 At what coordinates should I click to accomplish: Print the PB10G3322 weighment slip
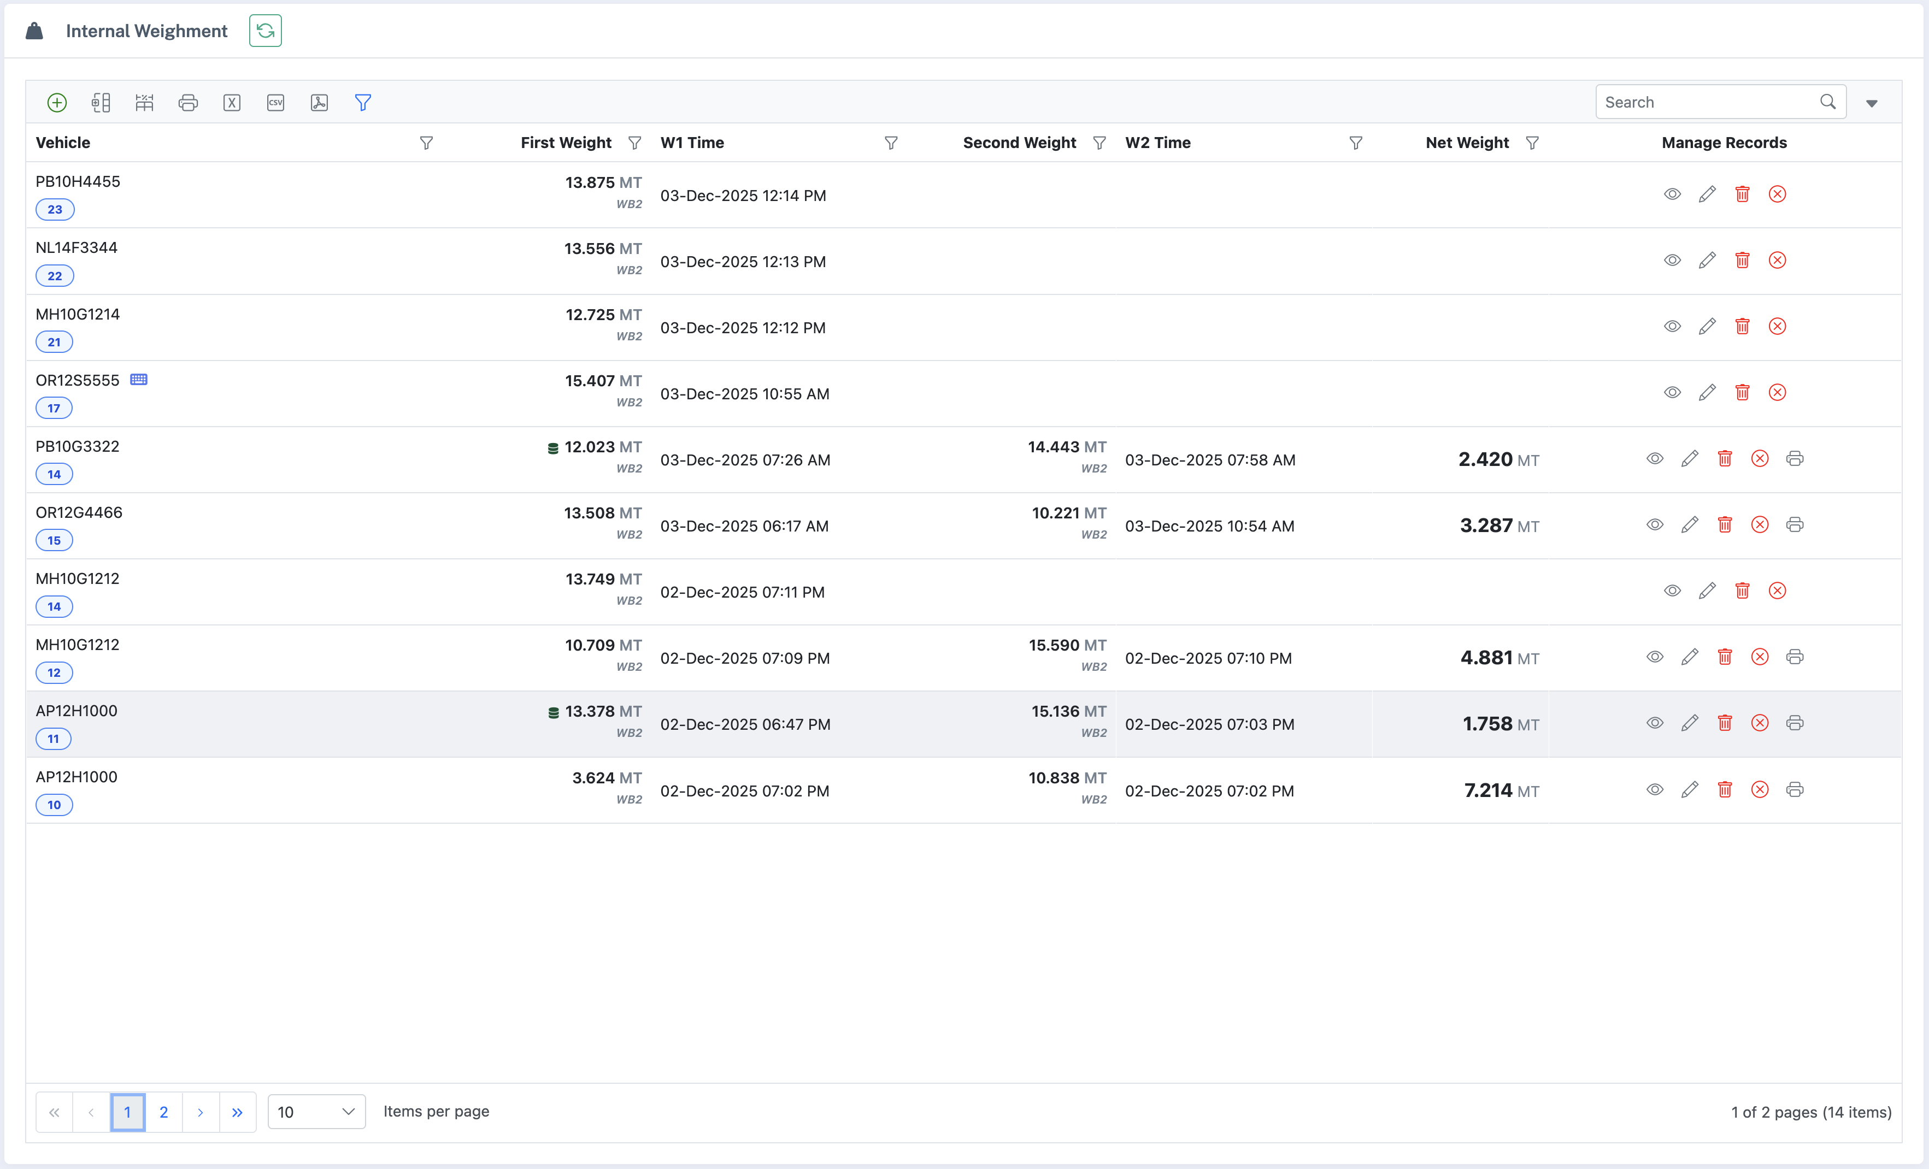(x=1795, y=458)
